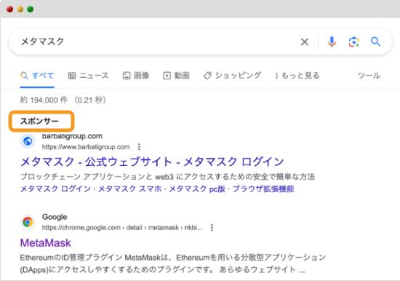Click the barbatigroup.com globe favicon
This screenshot has height=281, width=400.
(x=28, y=141)
